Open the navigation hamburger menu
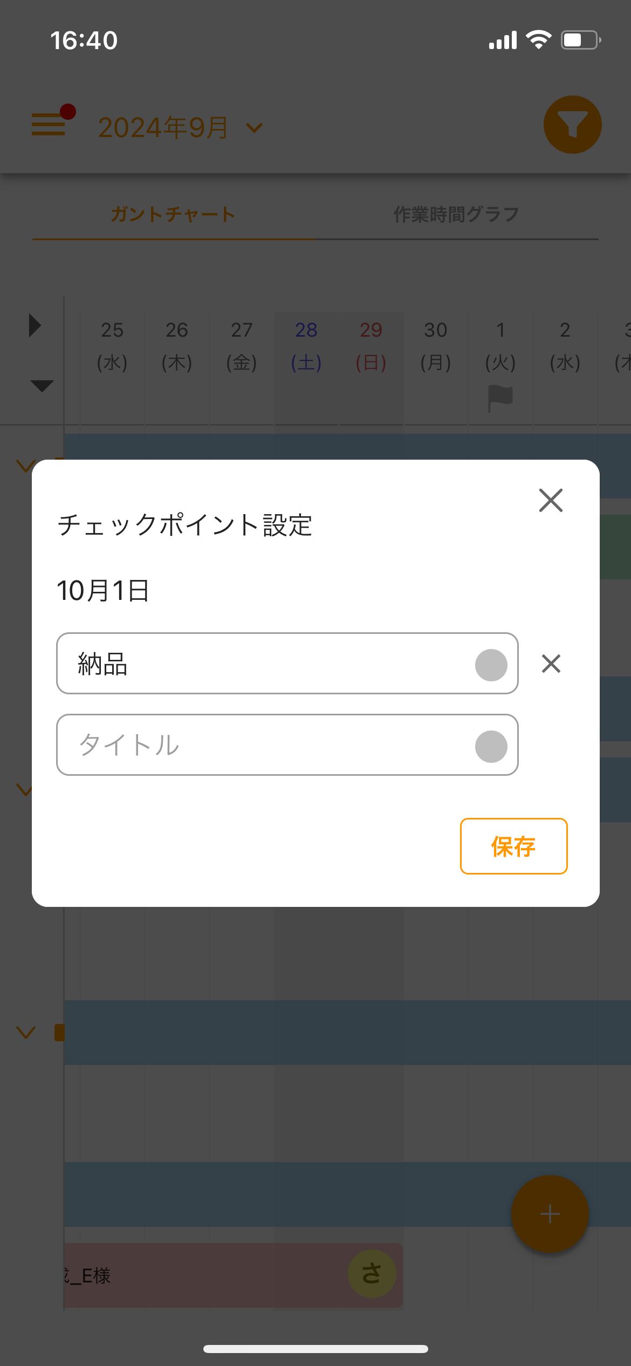 tap(49, 125)
